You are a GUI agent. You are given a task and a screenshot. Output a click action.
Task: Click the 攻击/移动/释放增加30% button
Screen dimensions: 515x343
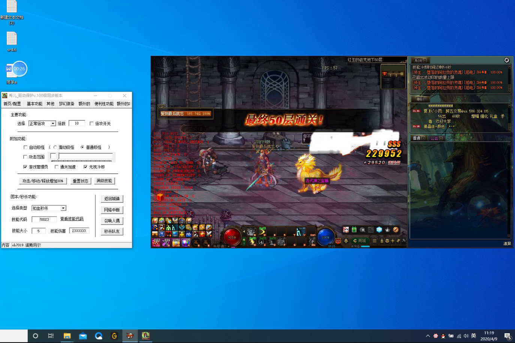pyautogui.click(x=43, y=181)
